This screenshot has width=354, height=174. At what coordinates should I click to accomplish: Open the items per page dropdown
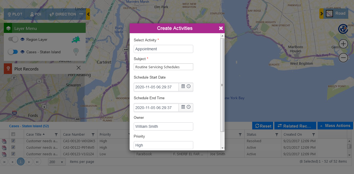pos(57,162)
